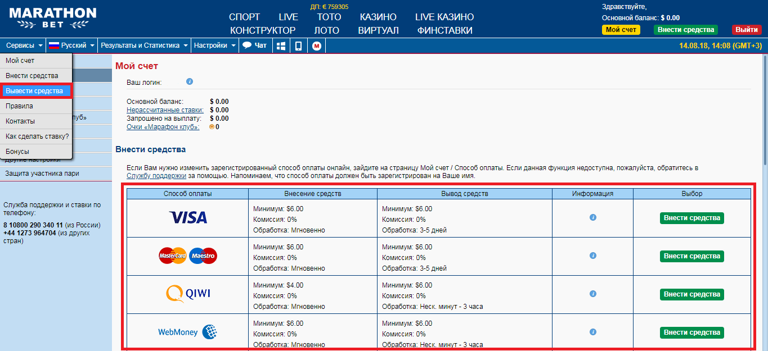Open the Русский language dropdown
This screenshot has width=768, height=351.
pyautogui.click(x=71, y=45)
